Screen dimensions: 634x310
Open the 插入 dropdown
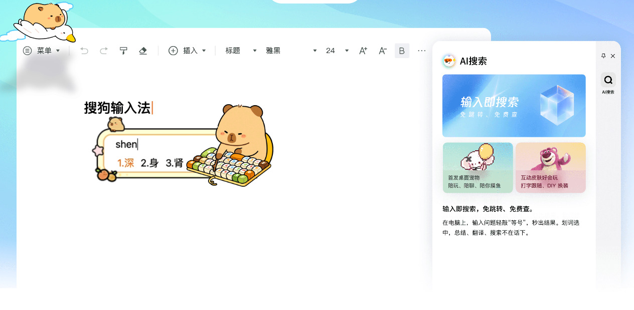(188, 51)
